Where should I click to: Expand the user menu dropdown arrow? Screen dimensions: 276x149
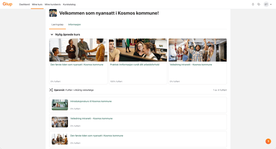point(271,5)
